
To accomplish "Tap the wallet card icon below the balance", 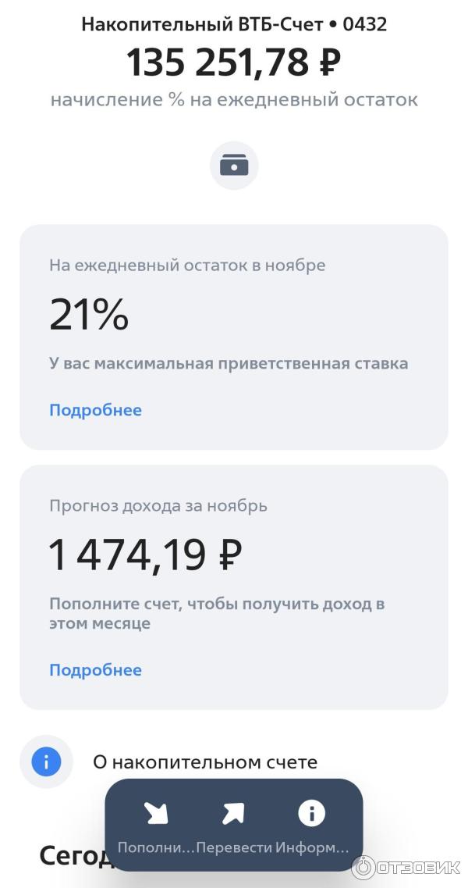I will (234, 165).
